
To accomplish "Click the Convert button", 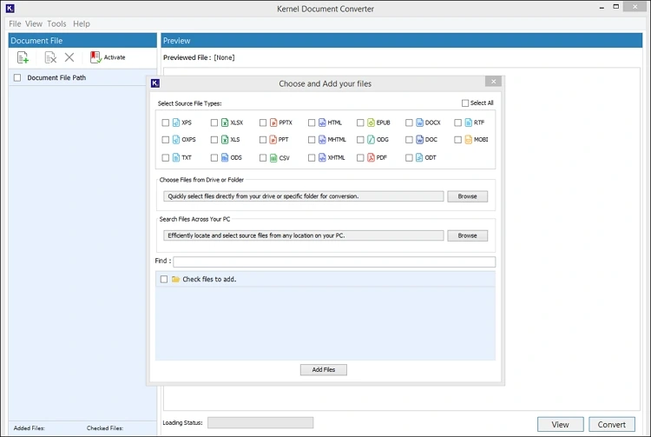I will [612, 424].
